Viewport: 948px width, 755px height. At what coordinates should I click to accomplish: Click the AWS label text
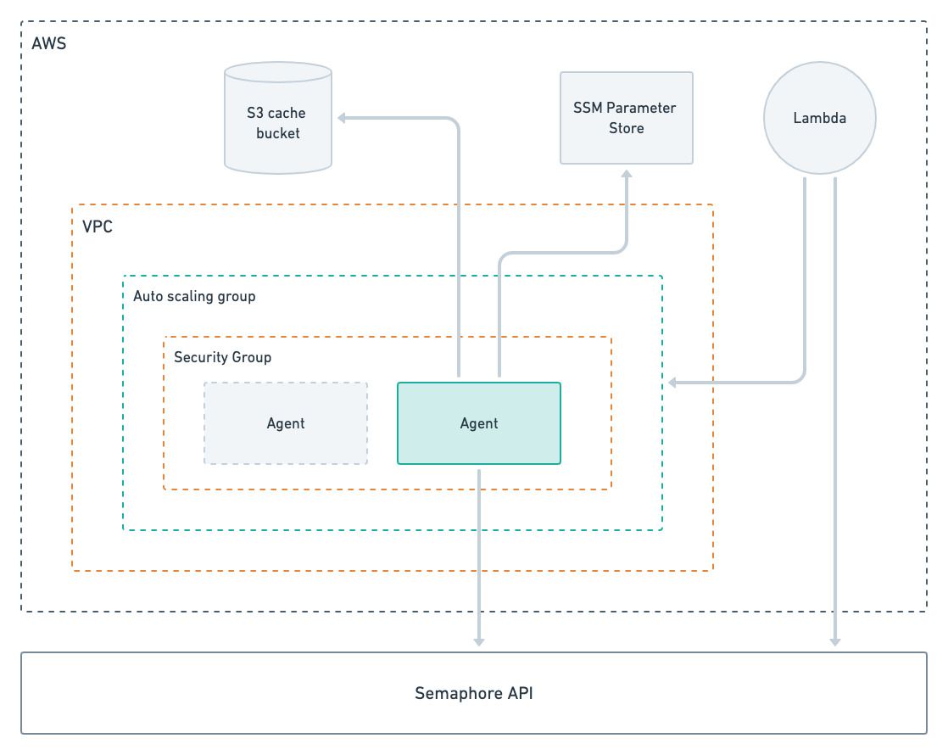click(x=49, y=43)
